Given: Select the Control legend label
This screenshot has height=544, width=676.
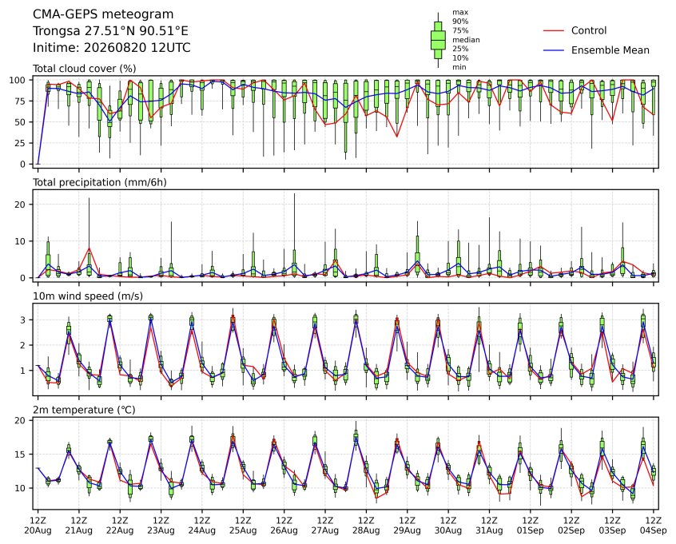Looking at the screenshot, I should pos(588,30).
